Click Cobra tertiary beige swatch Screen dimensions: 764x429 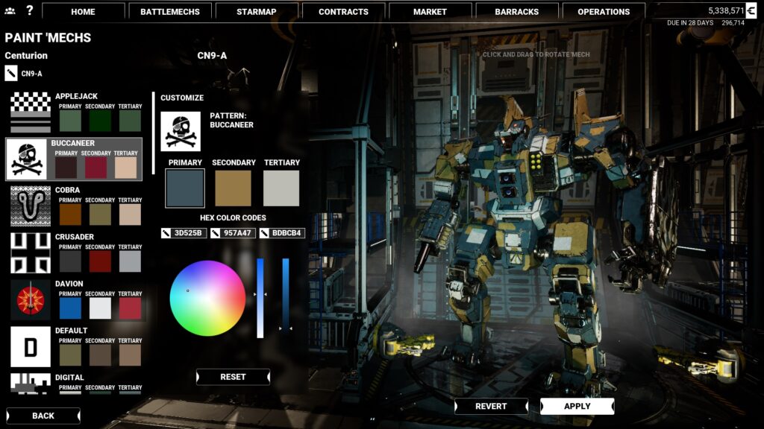(130, 214)
